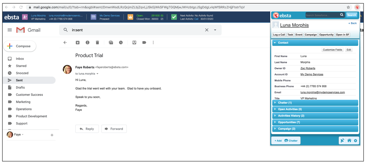Click the Snooze clock icon
Viewport: 367px width, 166px height.
(121, 43)
